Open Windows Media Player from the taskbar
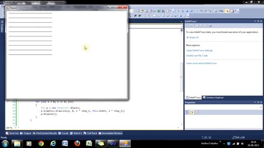The width and height of the screenshot is (264, 148). point(29,143)
